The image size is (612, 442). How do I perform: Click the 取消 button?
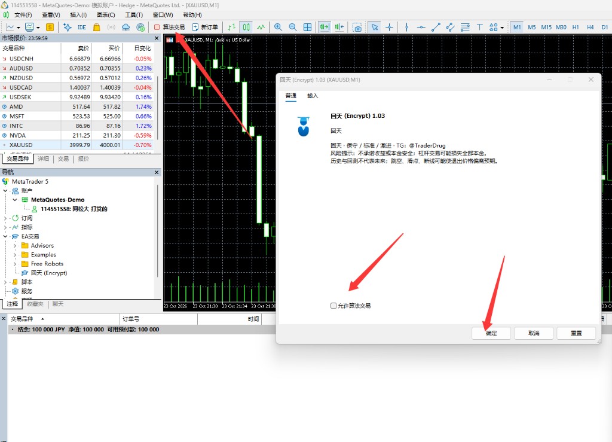click(534, 333)
